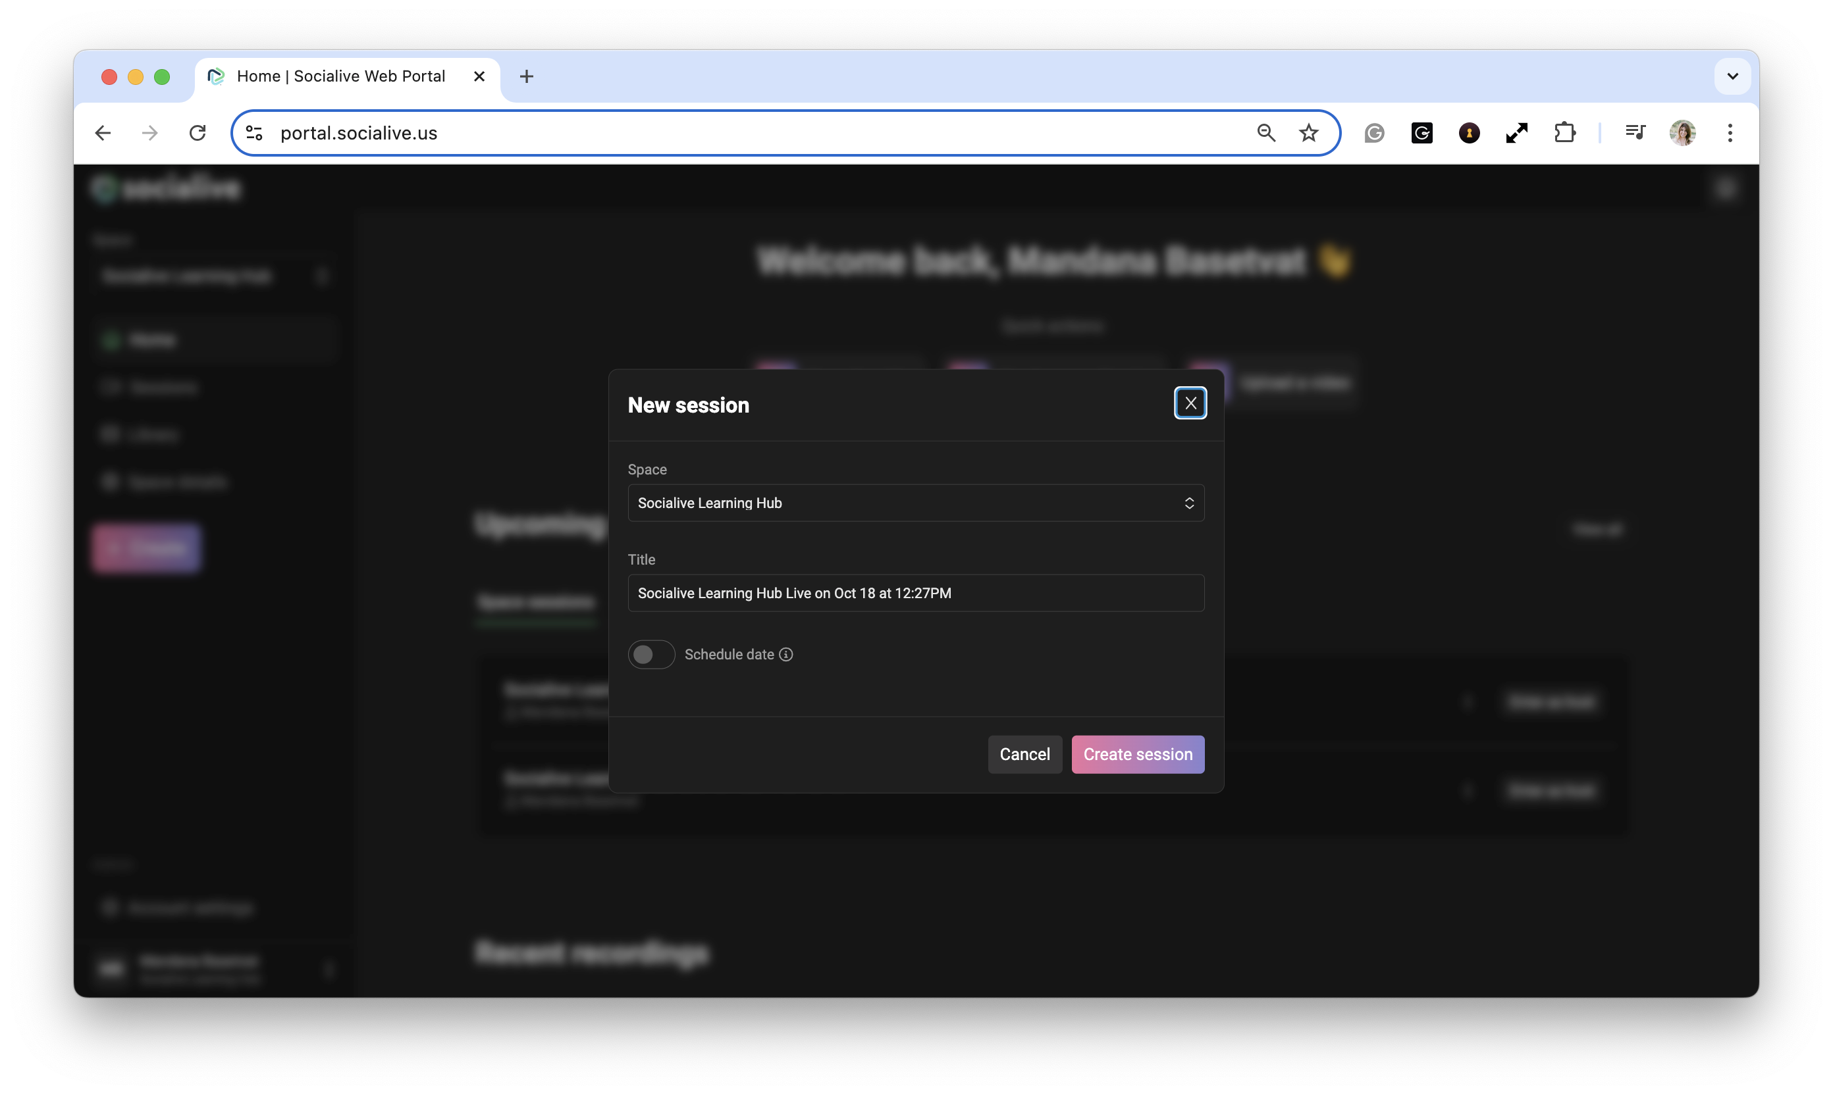Image resolution: width=1833 pixels, height=1095 pixels.
Task: Click the site information icon in address bar
Action: [x=254, y=133]
